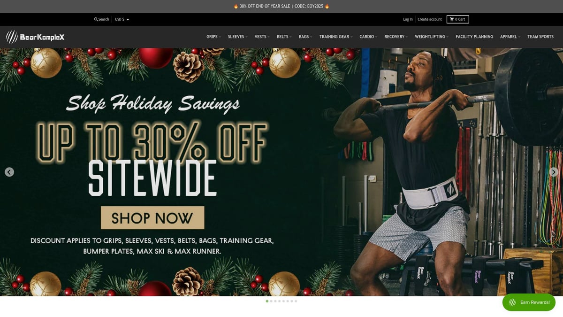This screenshot has width=563, height=317.
Task: Expand the Weightlifting menu
Action: (432, 37)
